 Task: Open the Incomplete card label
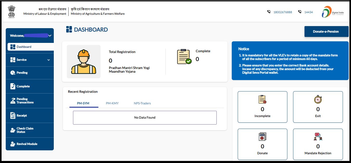pyautogui.click(x=262, y=116)
